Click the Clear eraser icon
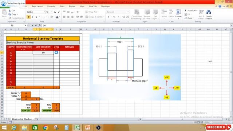The image size is (233, 131). (186, 18)
